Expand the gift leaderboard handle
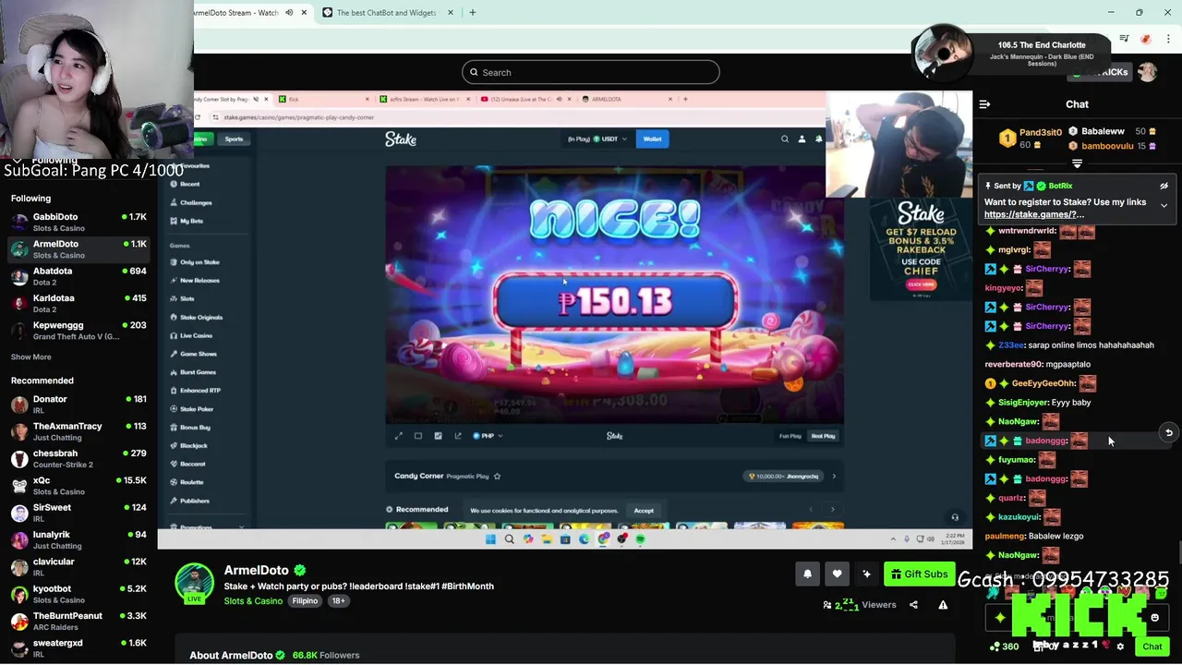 [1077, 163]
